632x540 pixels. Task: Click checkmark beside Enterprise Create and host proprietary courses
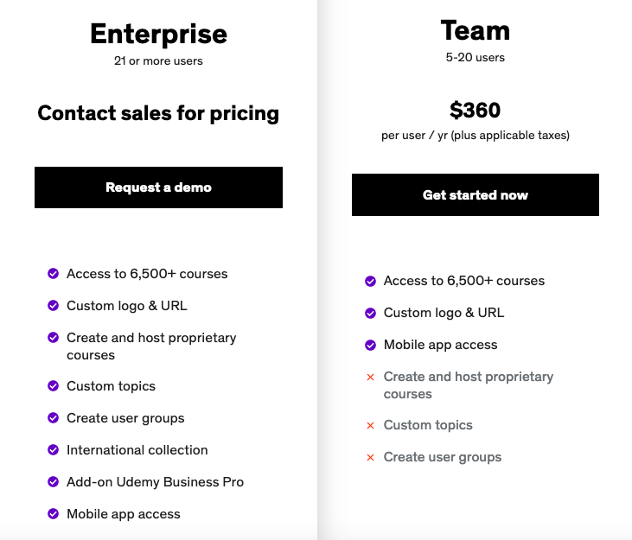(53, 338)
